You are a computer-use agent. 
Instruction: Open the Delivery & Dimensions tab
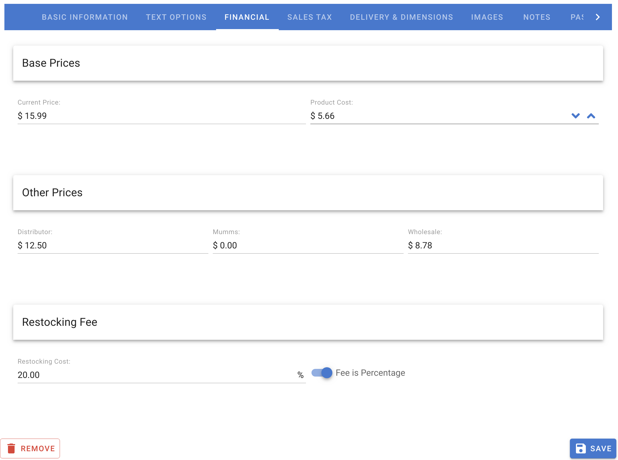pos(402,17)
